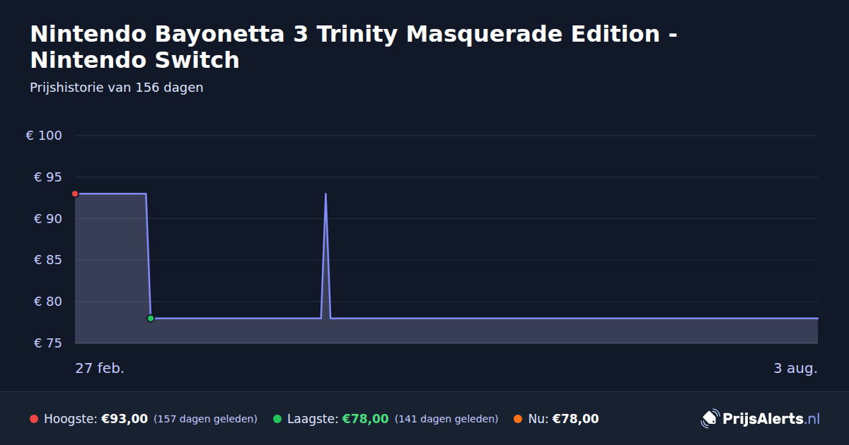Screen dimensions: 849x445
Task: Select the red highest-price marker on the chart
Action: coord(75,194)
